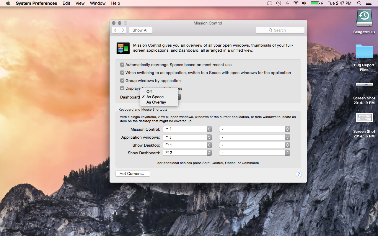The image size is (378, 236).
Task: Click the Tue 2:47 PM clock
Action: pyautogui.click(x=340, y=3)
